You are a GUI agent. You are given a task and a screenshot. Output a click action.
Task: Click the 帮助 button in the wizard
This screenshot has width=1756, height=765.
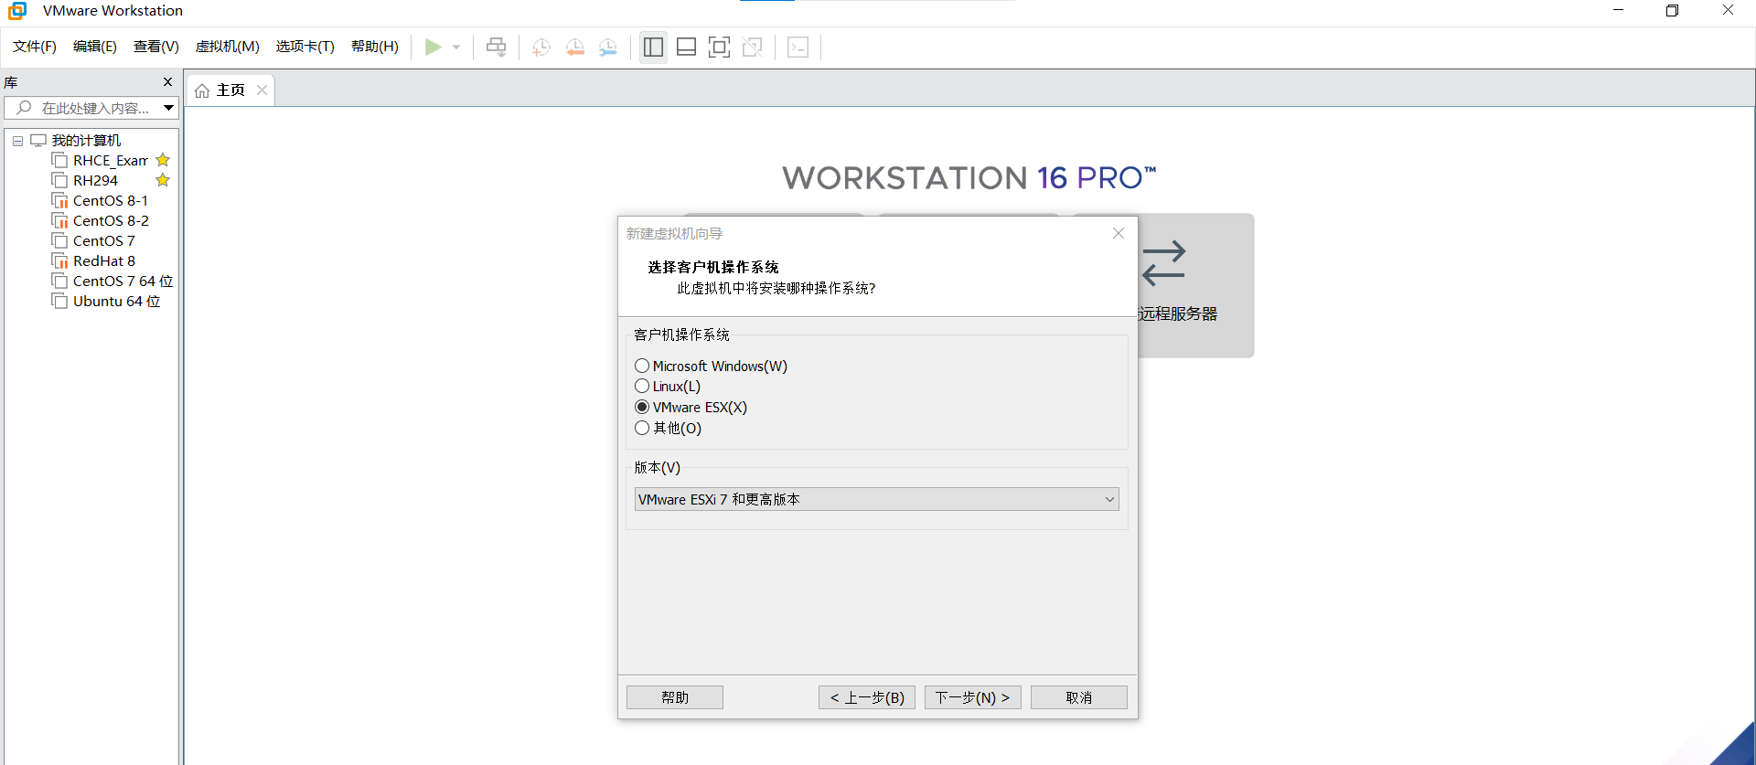tap(675, 697)
